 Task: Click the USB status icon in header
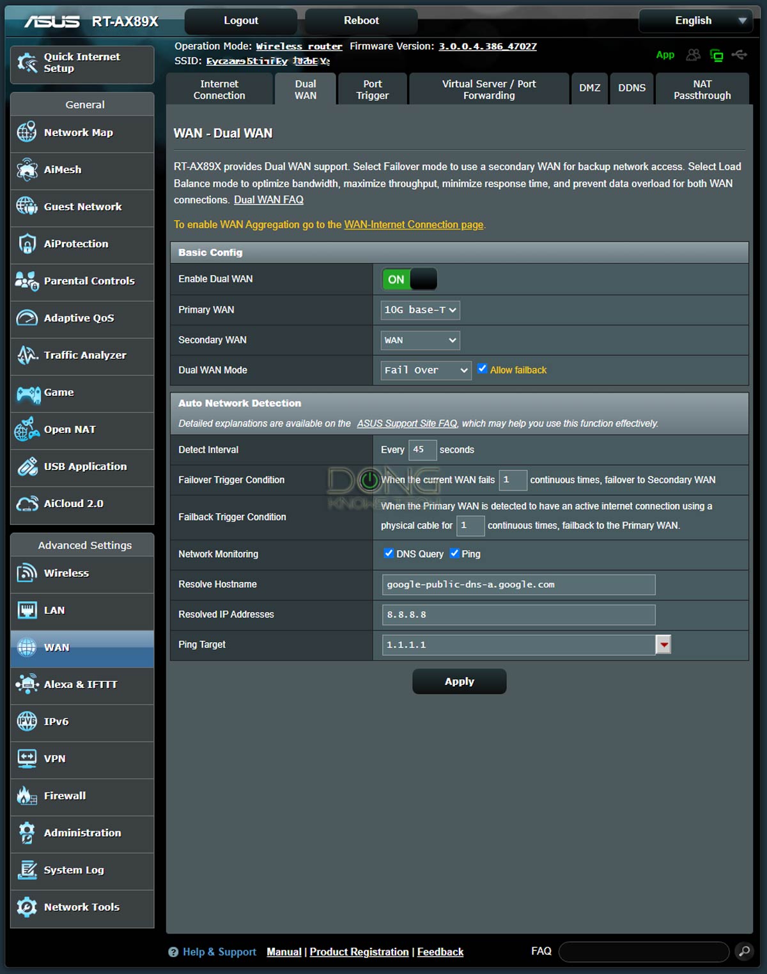[x=740, y=55]
